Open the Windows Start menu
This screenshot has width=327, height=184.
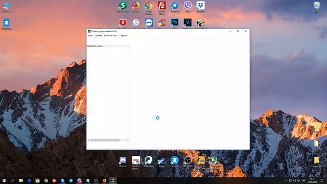pos(4,180)
